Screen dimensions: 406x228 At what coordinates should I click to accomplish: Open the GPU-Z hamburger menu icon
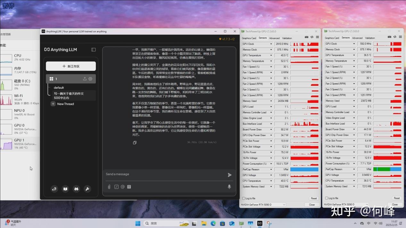pyautogui.click(x=317, y=37)
